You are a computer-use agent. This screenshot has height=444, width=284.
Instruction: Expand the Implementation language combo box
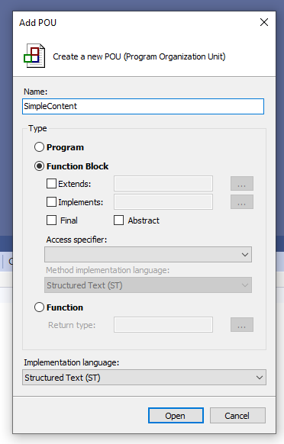[x=144, y=377]
